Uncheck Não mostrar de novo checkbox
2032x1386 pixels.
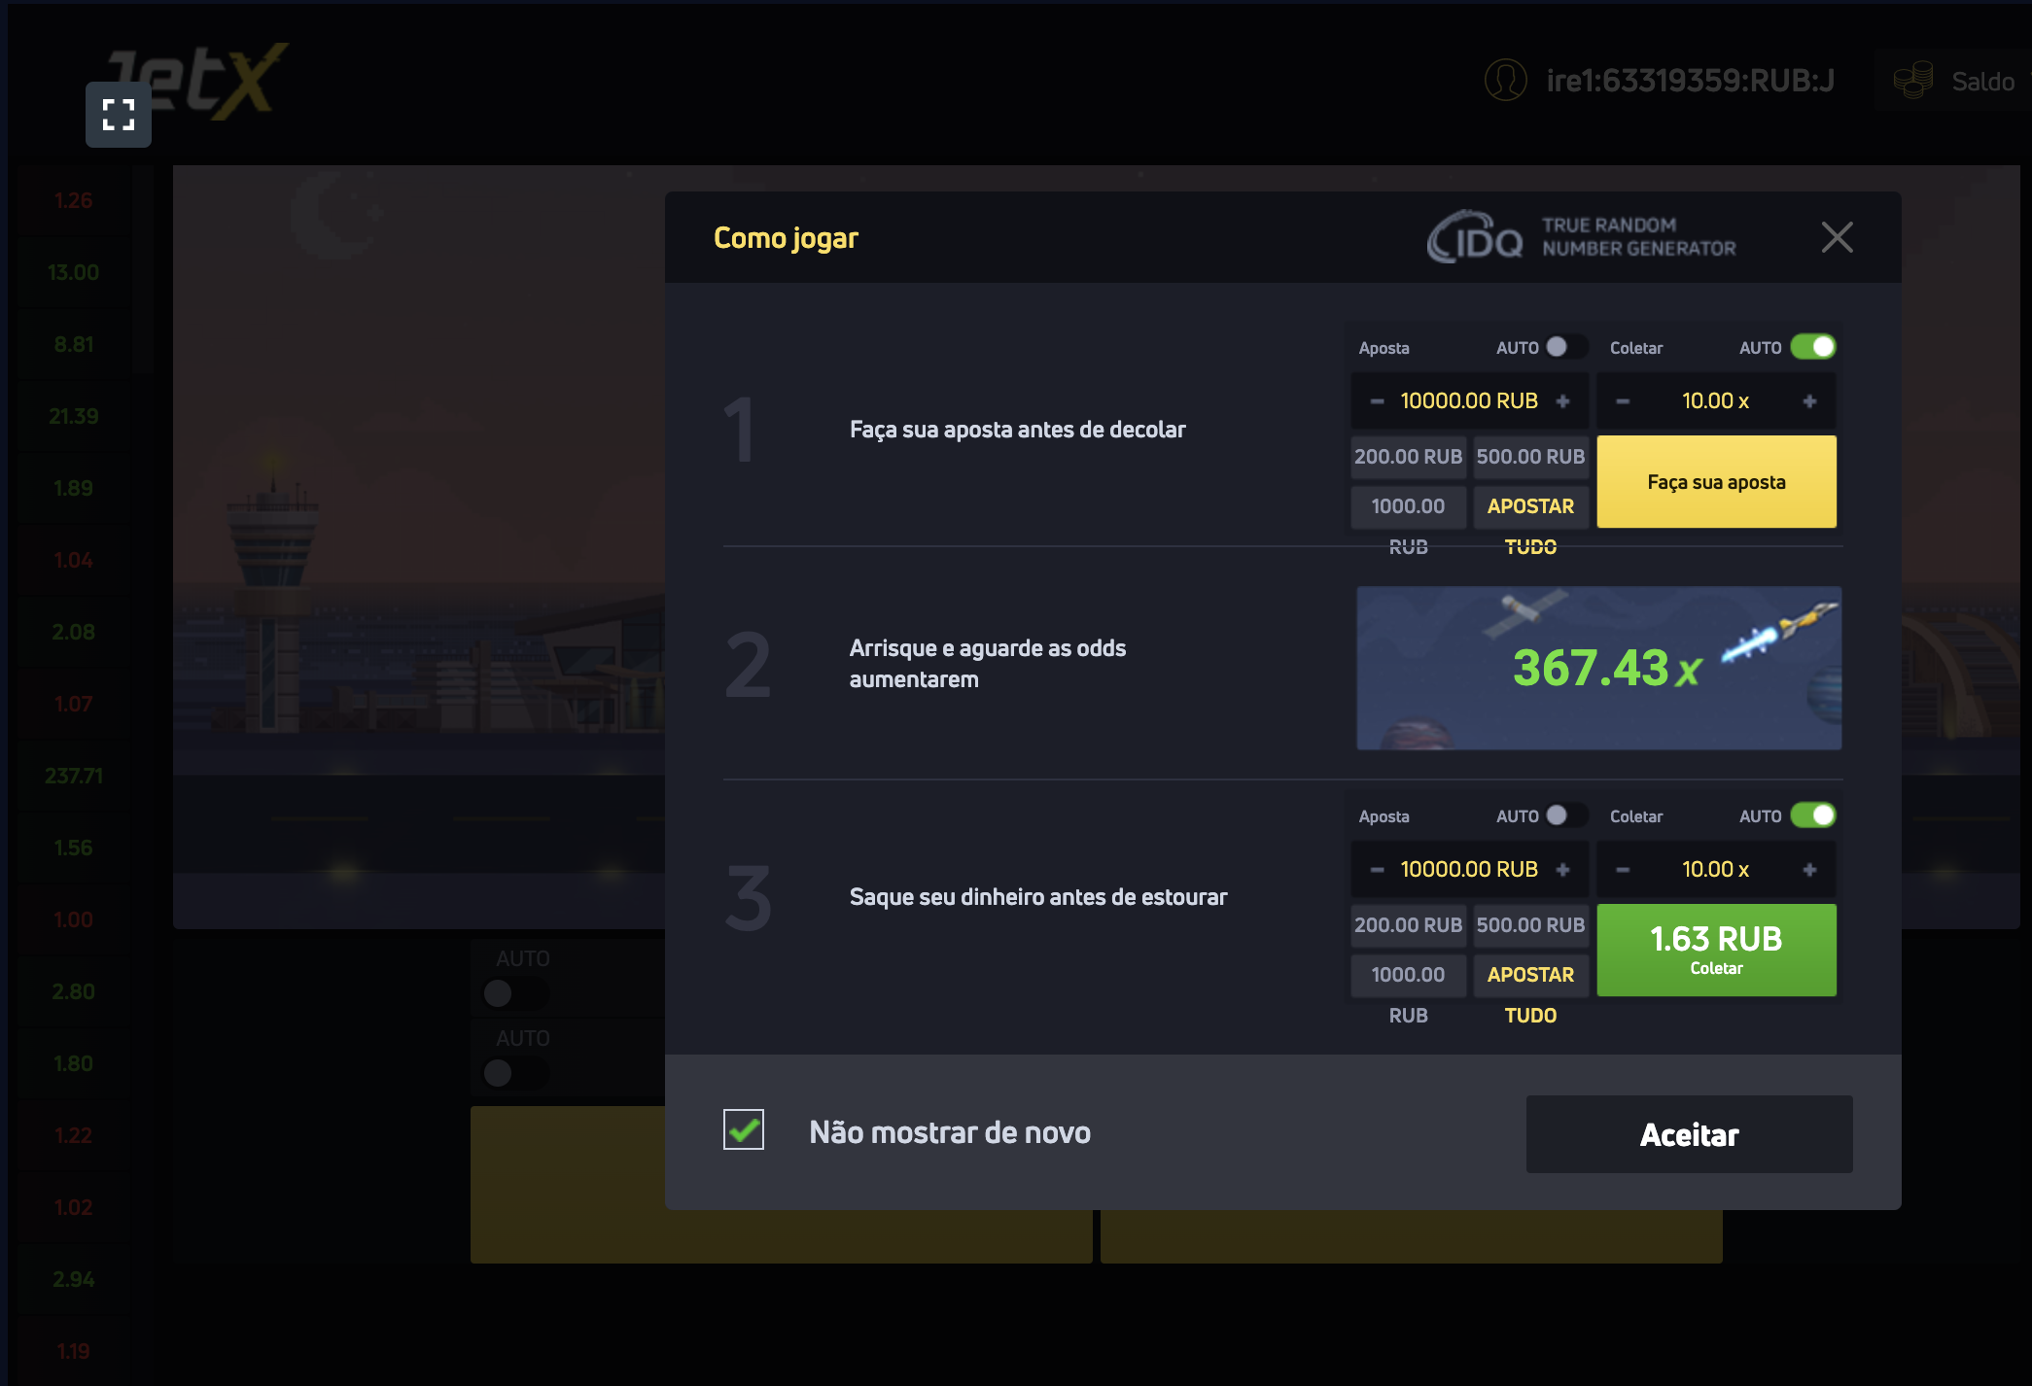[744, 1129]
